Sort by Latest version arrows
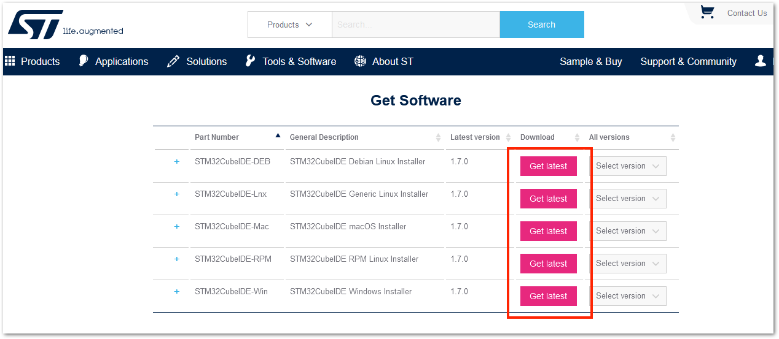 tap(508, 137)
